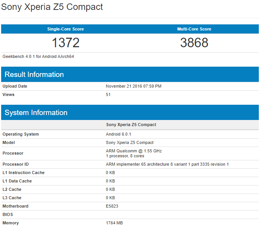Select the date November 21 2016 07:59 PM
The width and height of the screenshot is (263, 227).
pyautogui.click(x=133, y=86)
